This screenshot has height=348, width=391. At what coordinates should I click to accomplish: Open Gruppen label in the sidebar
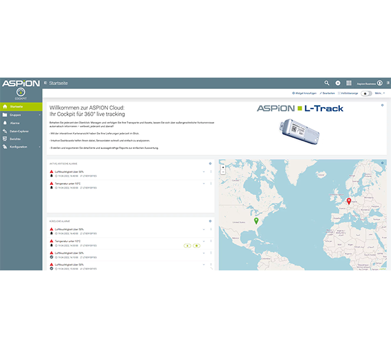click(15, 115)
